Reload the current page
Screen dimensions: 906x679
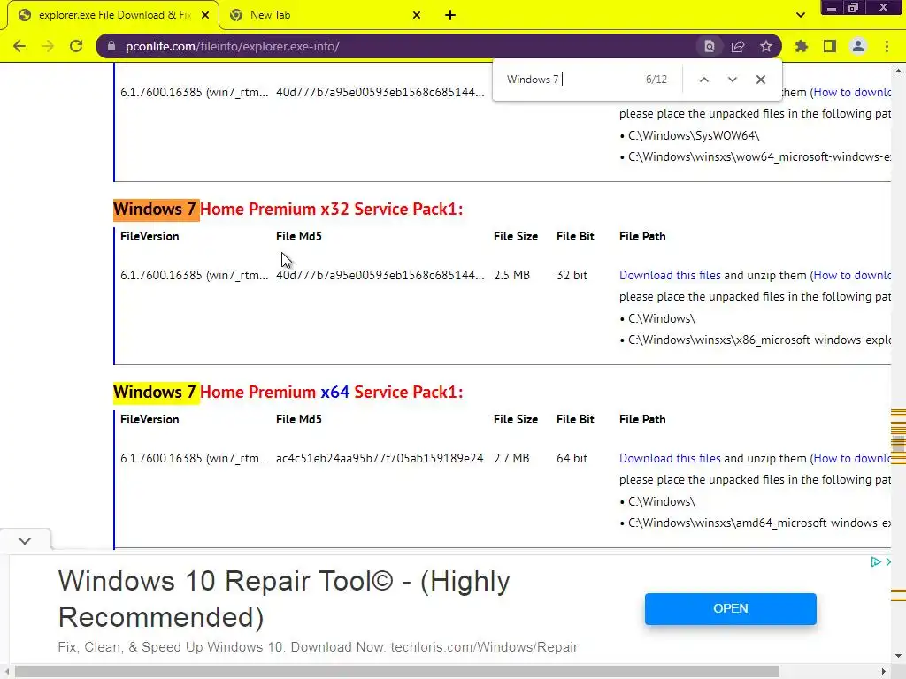coord(76,46)
